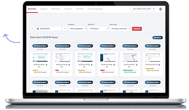Click trash icon for 10:07 am–10:17 am card

pos(159,65)
